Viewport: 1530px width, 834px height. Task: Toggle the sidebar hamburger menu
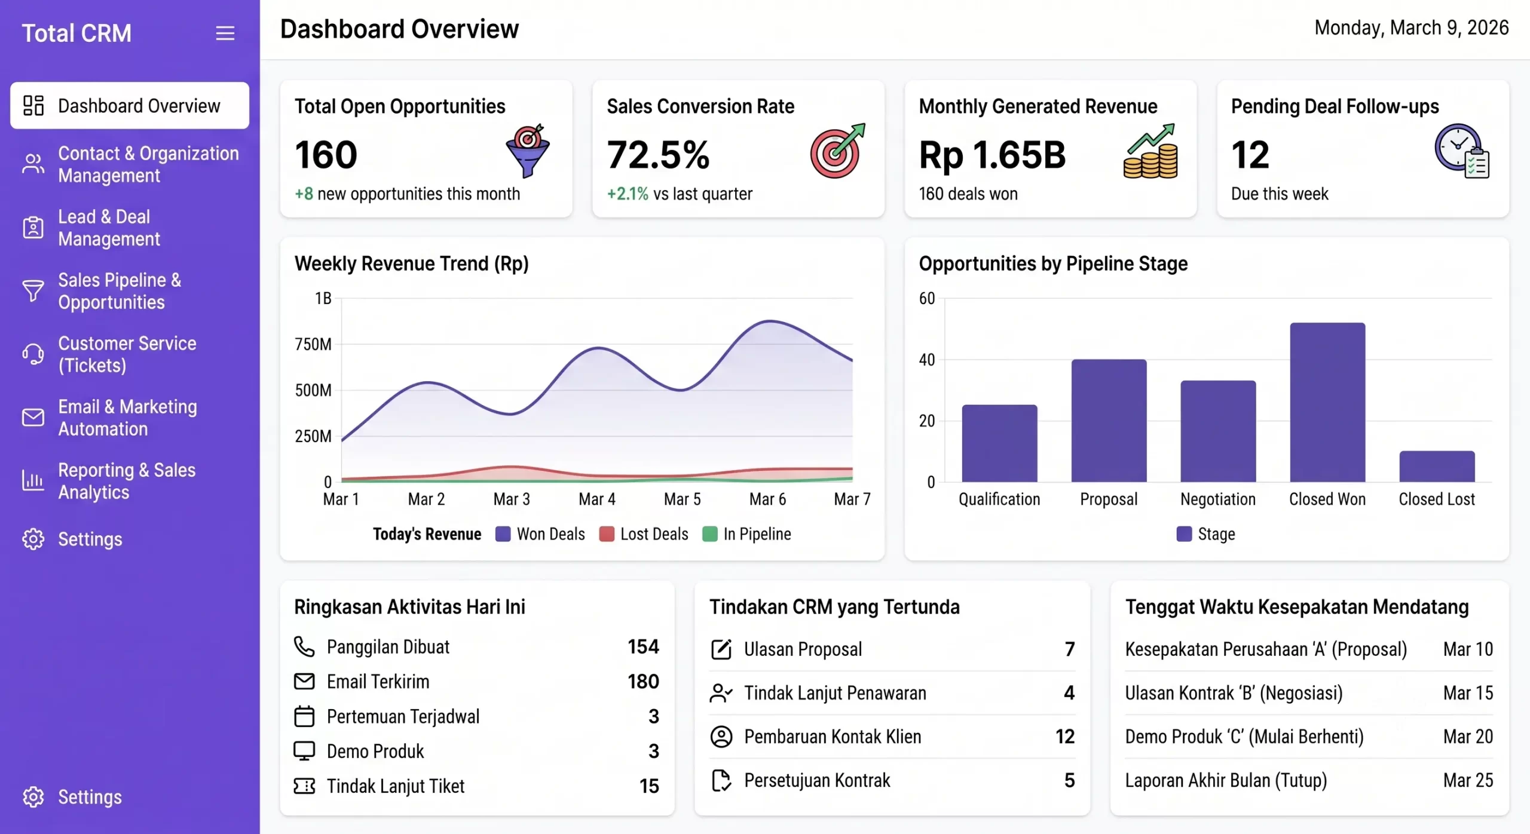(225, 33)
